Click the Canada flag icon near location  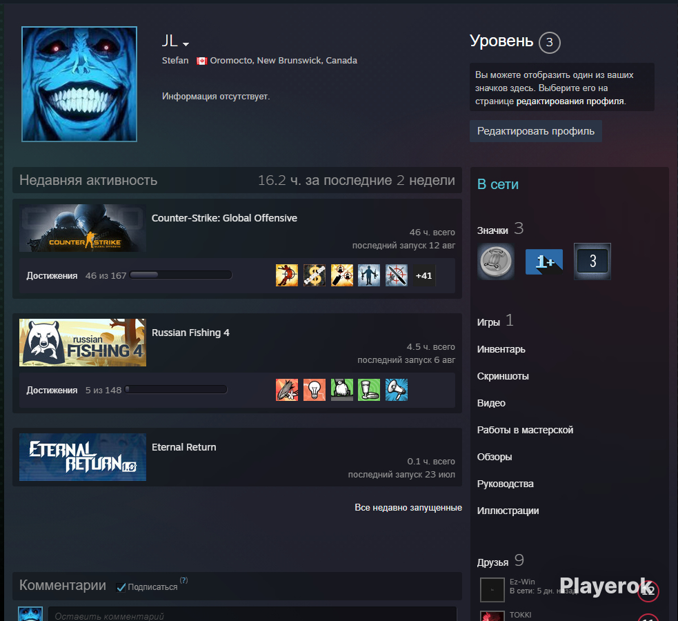[201, 61]
